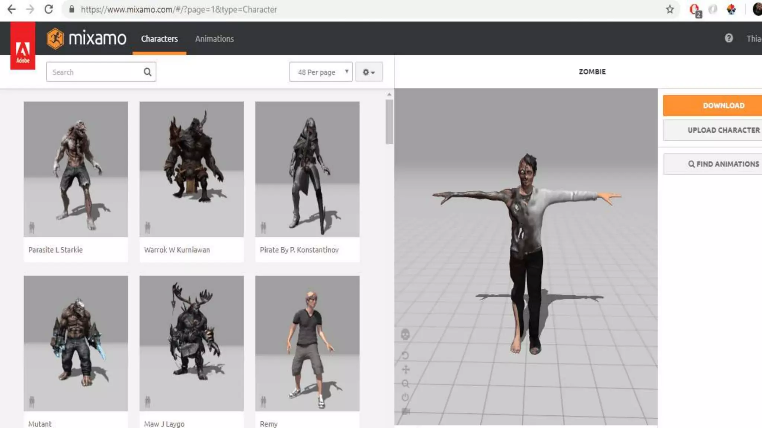Toggle skeleton view skull icon
The height and width of the screenshot is (428, 762).
point(405,334)
